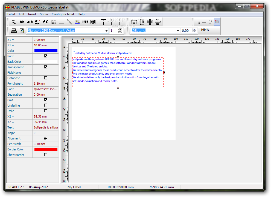
Task: Click the blue Color swatch
Action: click(46, 51)
